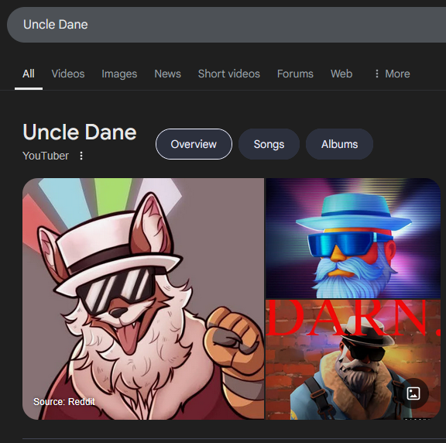
Task: Open the image gallery icon on DARN thumbnail
Action: 413,393
